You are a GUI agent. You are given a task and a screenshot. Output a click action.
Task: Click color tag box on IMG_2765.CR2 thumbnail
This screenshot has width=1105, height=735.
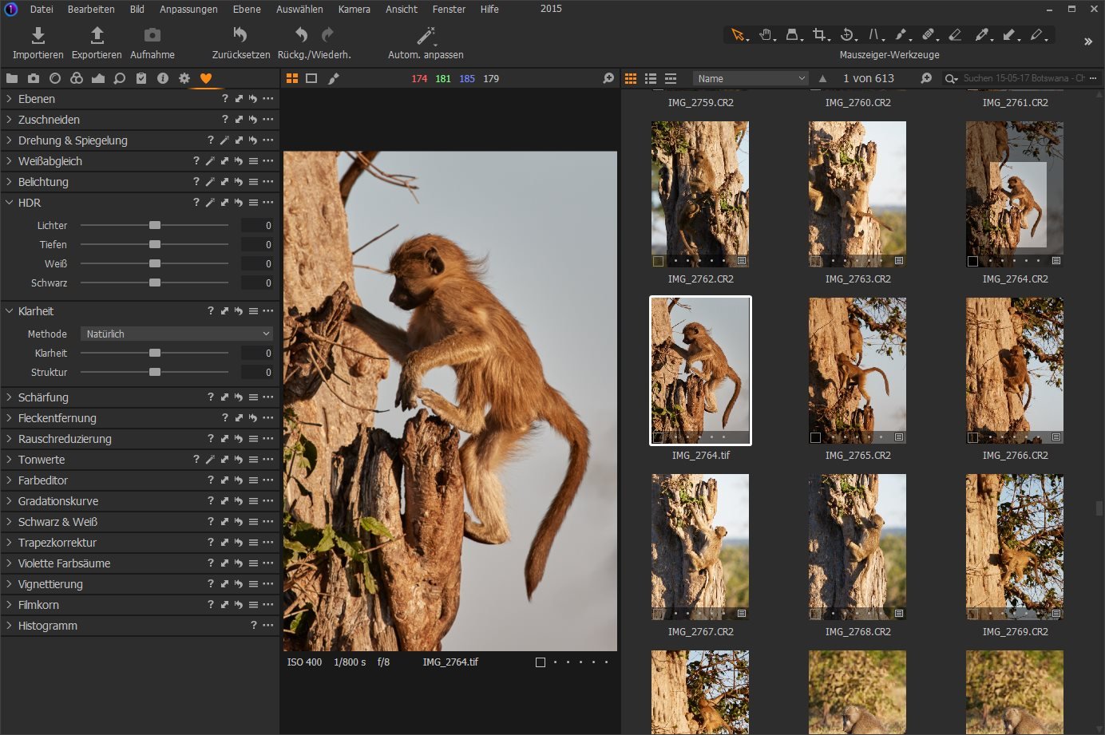coord(815,437)
